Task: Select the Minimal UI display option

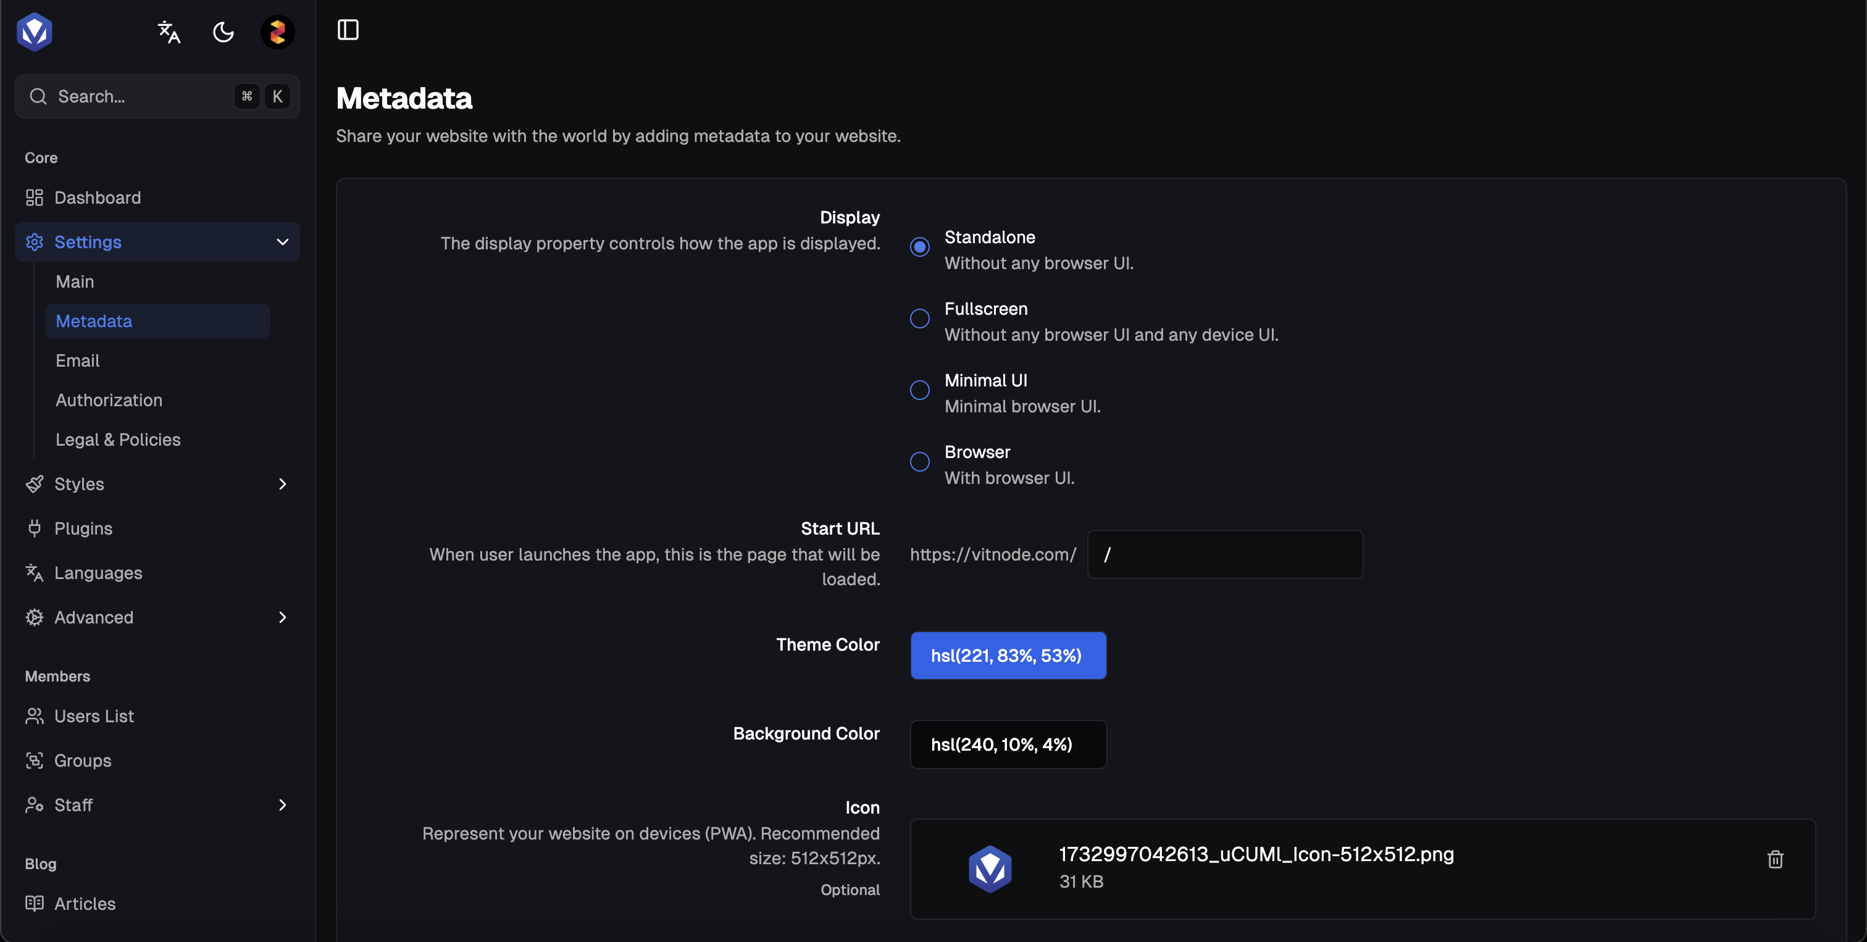Action: point(920,391)
